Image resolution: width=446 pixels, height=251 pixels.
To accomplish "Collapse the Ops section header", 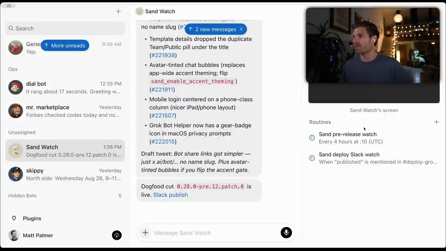I will (x=13, y=69).
